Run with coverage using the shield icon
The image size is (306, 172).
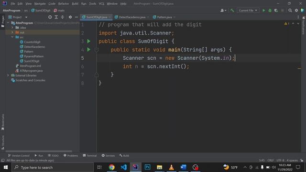pyautogui.click(x=276, y=11)
